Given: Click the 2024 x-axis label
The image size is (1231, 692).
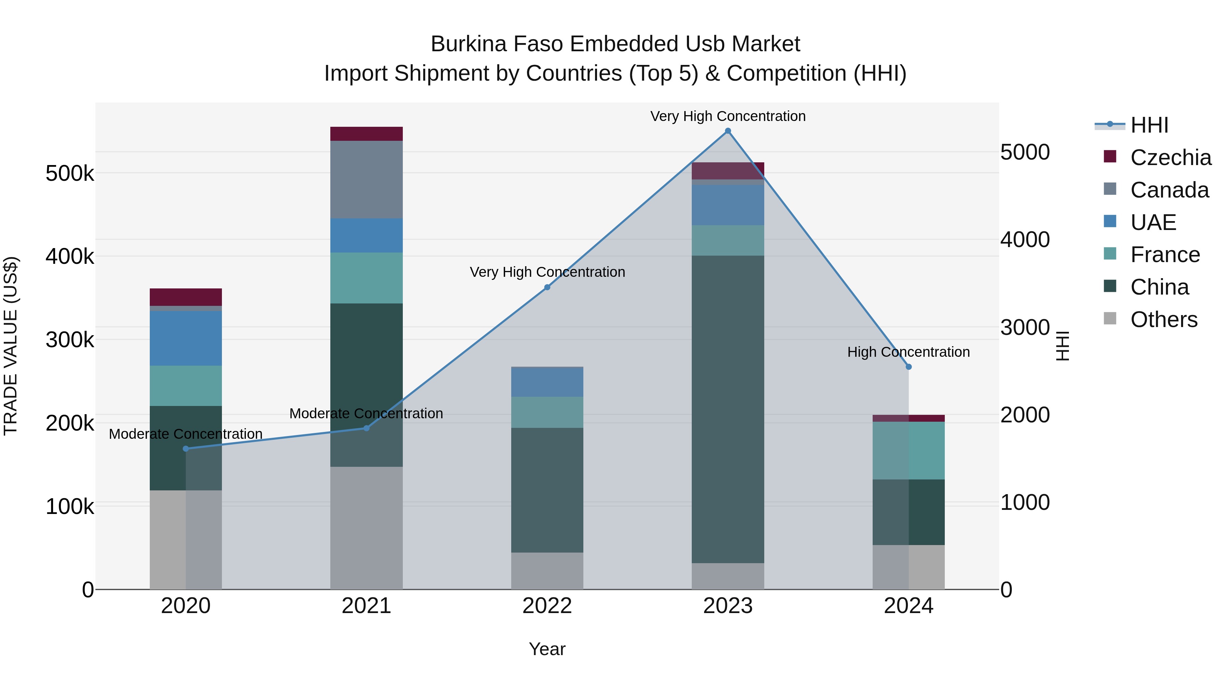Looking at the screenshot, I should 909,606.
